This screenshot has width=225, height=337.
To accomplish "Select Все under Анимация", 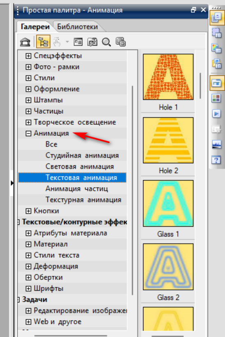I will coord(51,144).
